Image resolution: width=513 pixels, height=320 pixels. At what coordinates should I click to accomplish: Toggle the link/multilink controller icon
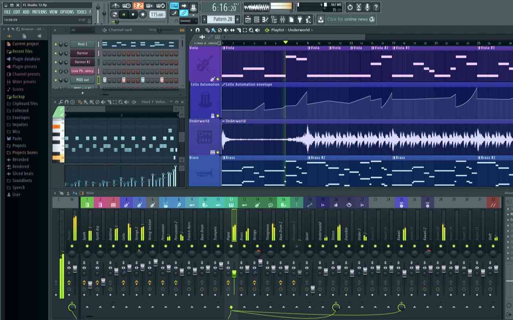pos(183,13)
